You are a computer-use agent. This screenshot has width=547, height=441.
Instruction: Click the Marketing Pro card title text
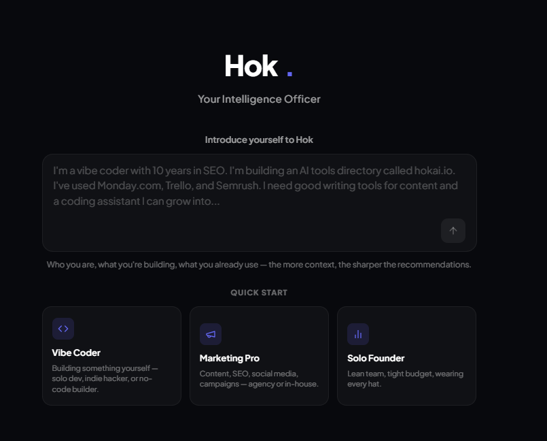pyautogui.click(x=229, y=358)
